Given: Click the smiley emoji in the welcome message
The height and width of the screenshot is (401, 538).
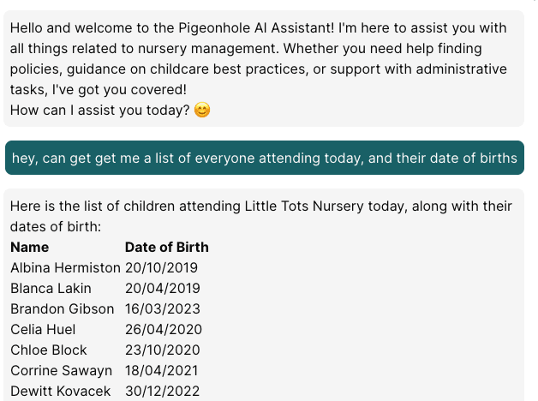Looking at the screenshot, I should point(202,111).
